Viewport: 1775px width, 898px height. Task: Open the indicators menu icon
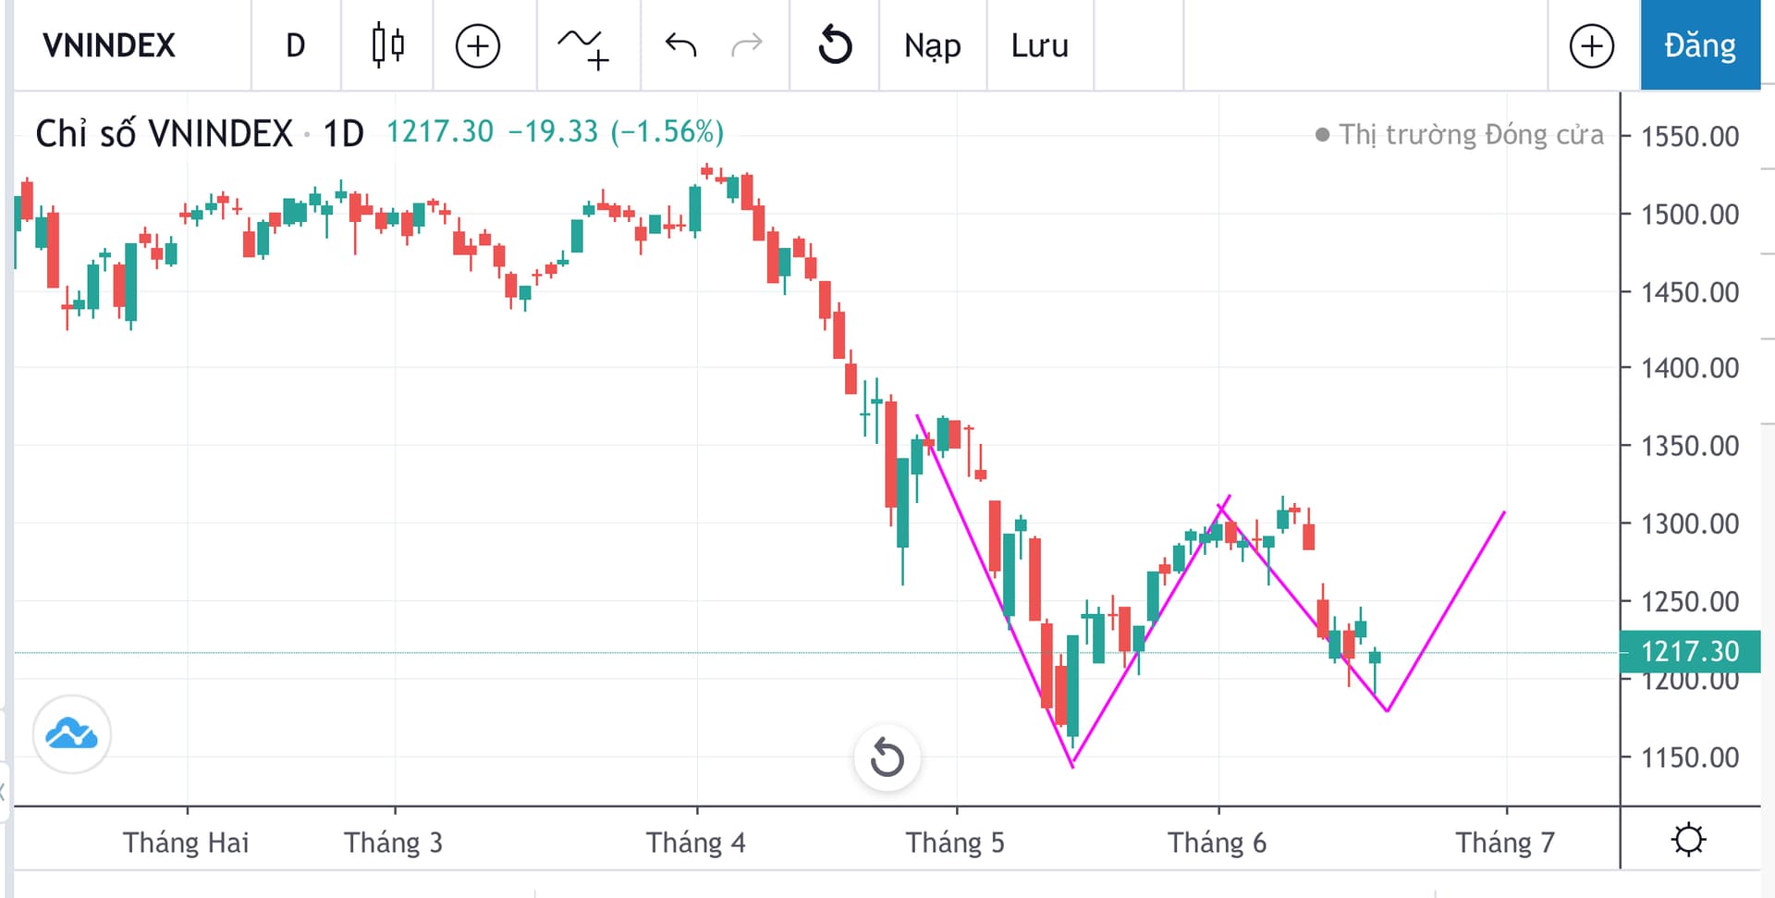(x=583, y=46)
